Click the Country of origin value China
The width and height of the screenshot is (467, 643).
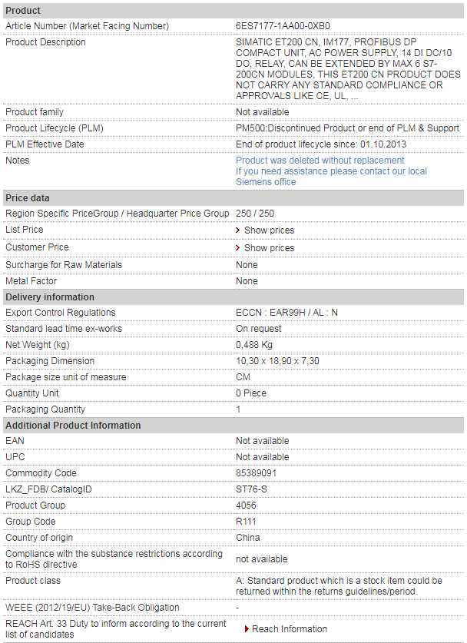click(x=247, y=538)
